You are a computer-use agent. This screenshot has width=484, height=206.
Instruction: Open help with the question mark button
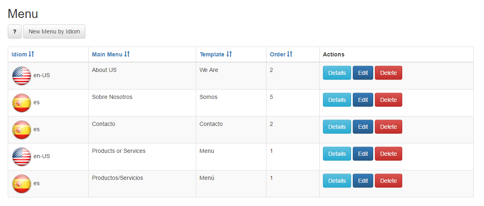(14, 31)
